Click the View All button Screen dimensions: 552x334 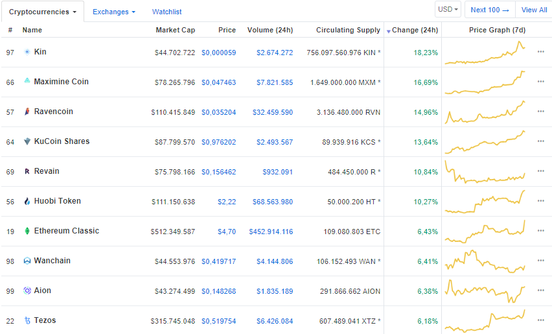(534, 10)
